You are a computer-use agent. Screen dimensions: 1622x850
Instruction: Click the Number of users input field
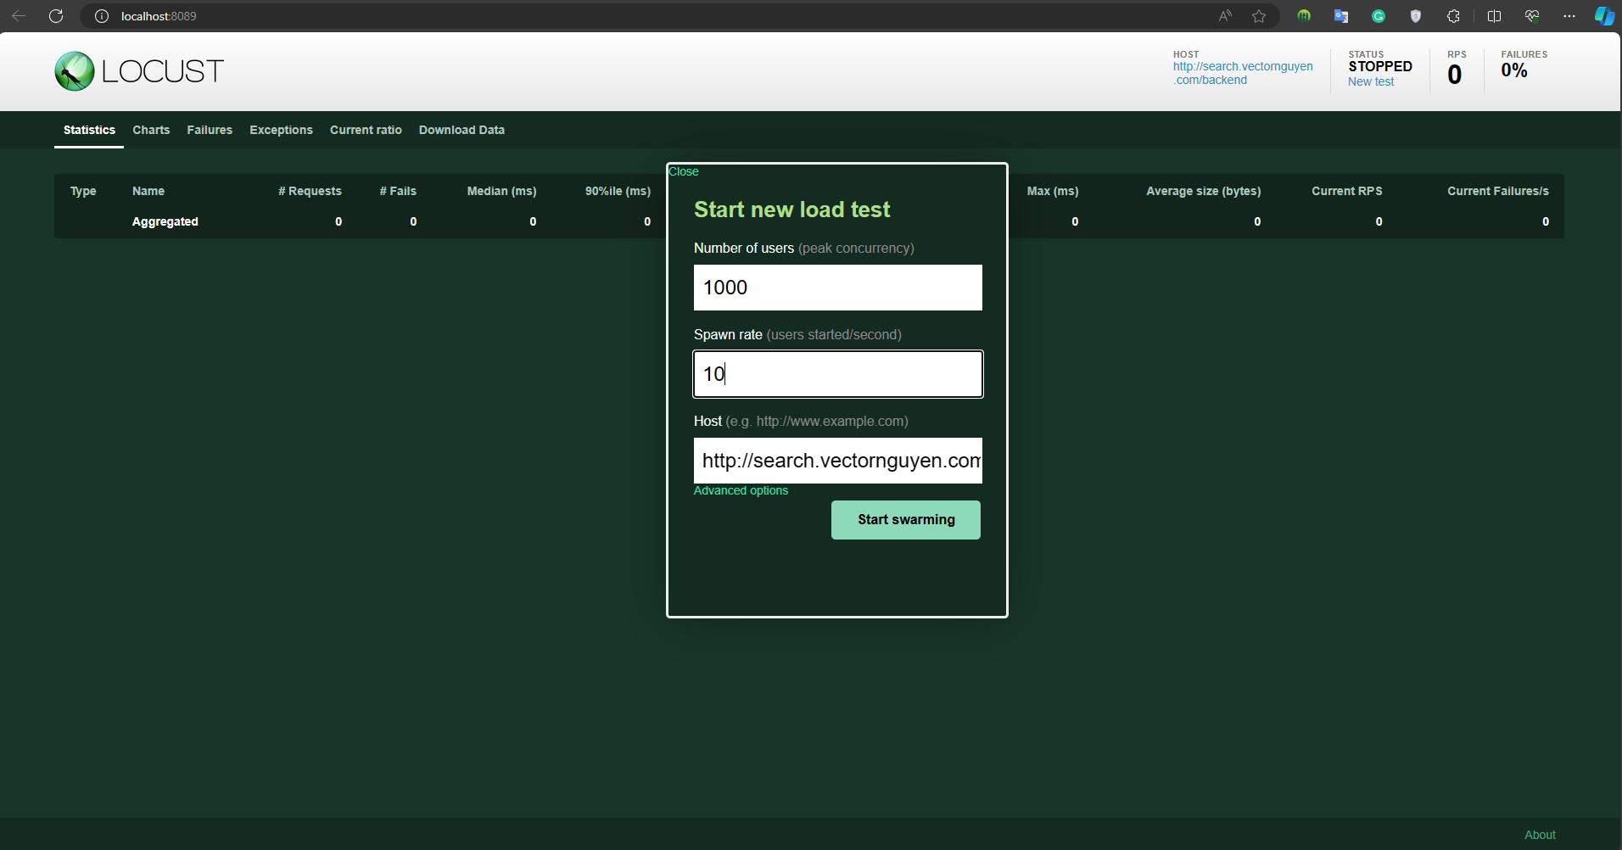pos(838,288)
